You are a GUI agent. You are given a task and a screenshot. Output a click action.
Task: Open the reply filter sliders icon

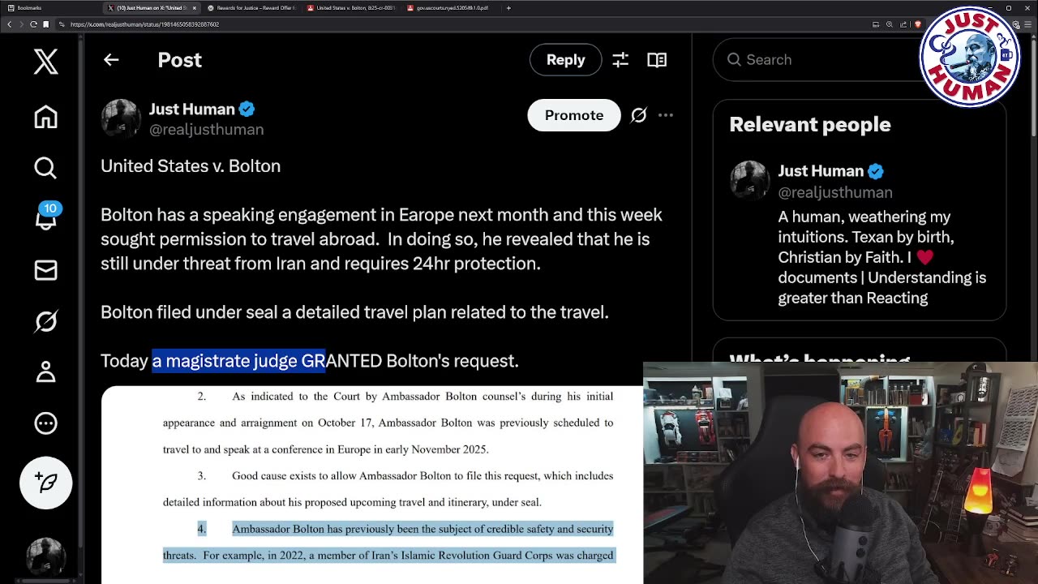(x=620, y=60)
